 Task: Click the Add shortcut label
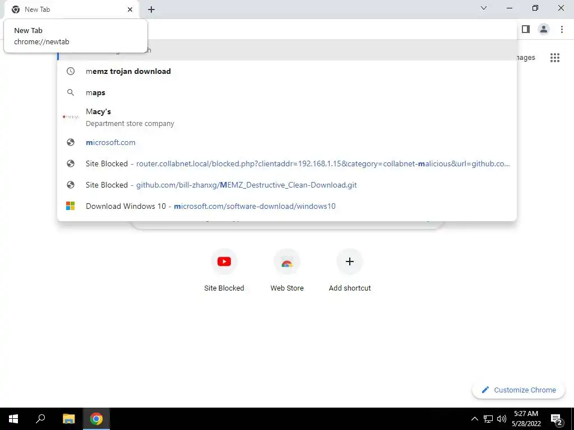coord(350,288)
